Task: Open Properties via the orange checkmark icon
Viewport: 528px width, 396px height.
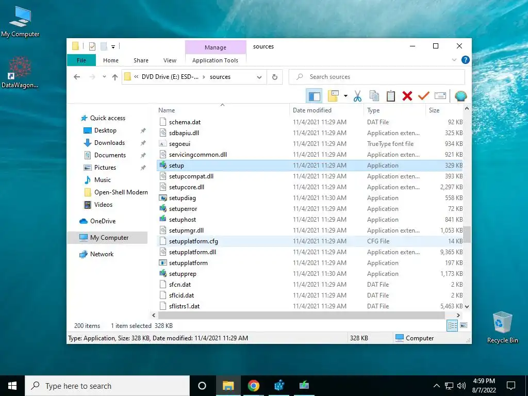Action: tap(424, 96)
